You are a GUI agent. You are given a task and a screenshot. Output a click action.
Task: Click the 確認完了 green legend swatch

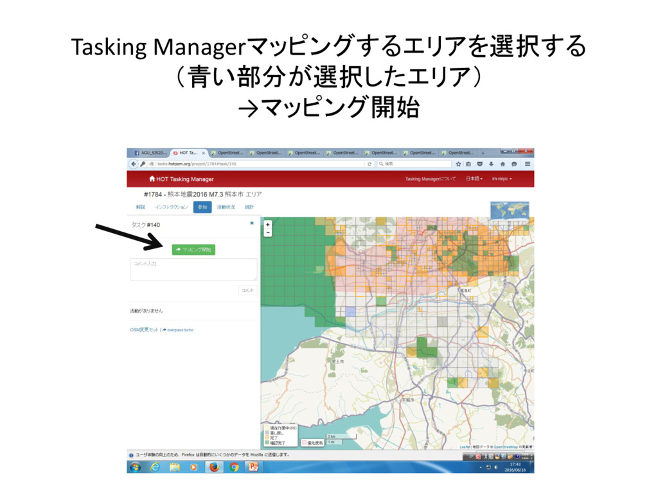coord(267,443)
